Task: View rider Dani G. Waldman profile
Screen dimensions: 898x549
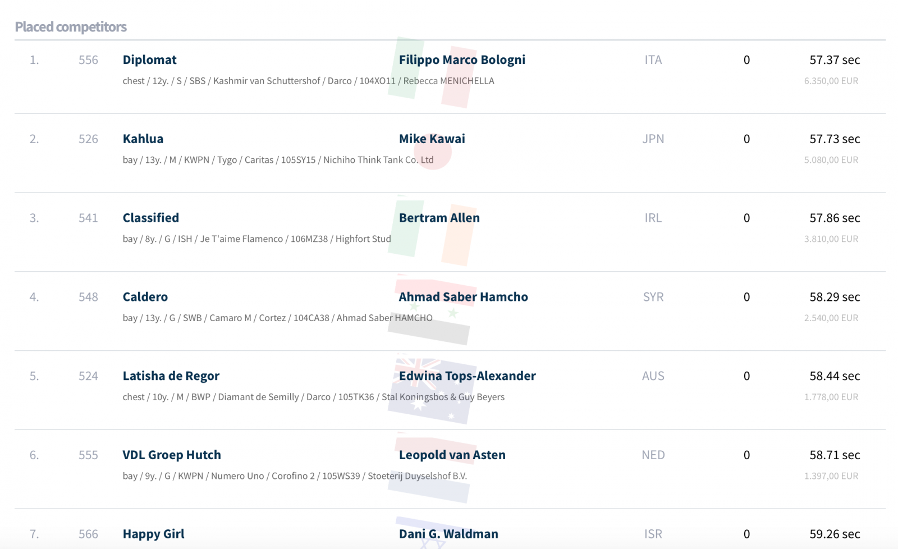Action: coord(448,534)
